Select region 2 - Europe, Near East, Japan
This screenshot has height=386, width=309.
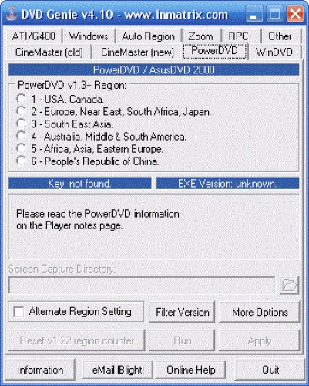coord(21,111)
